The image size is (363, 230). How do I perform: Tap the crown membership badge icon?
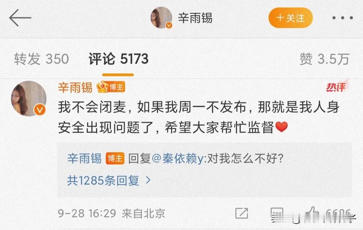102,87
